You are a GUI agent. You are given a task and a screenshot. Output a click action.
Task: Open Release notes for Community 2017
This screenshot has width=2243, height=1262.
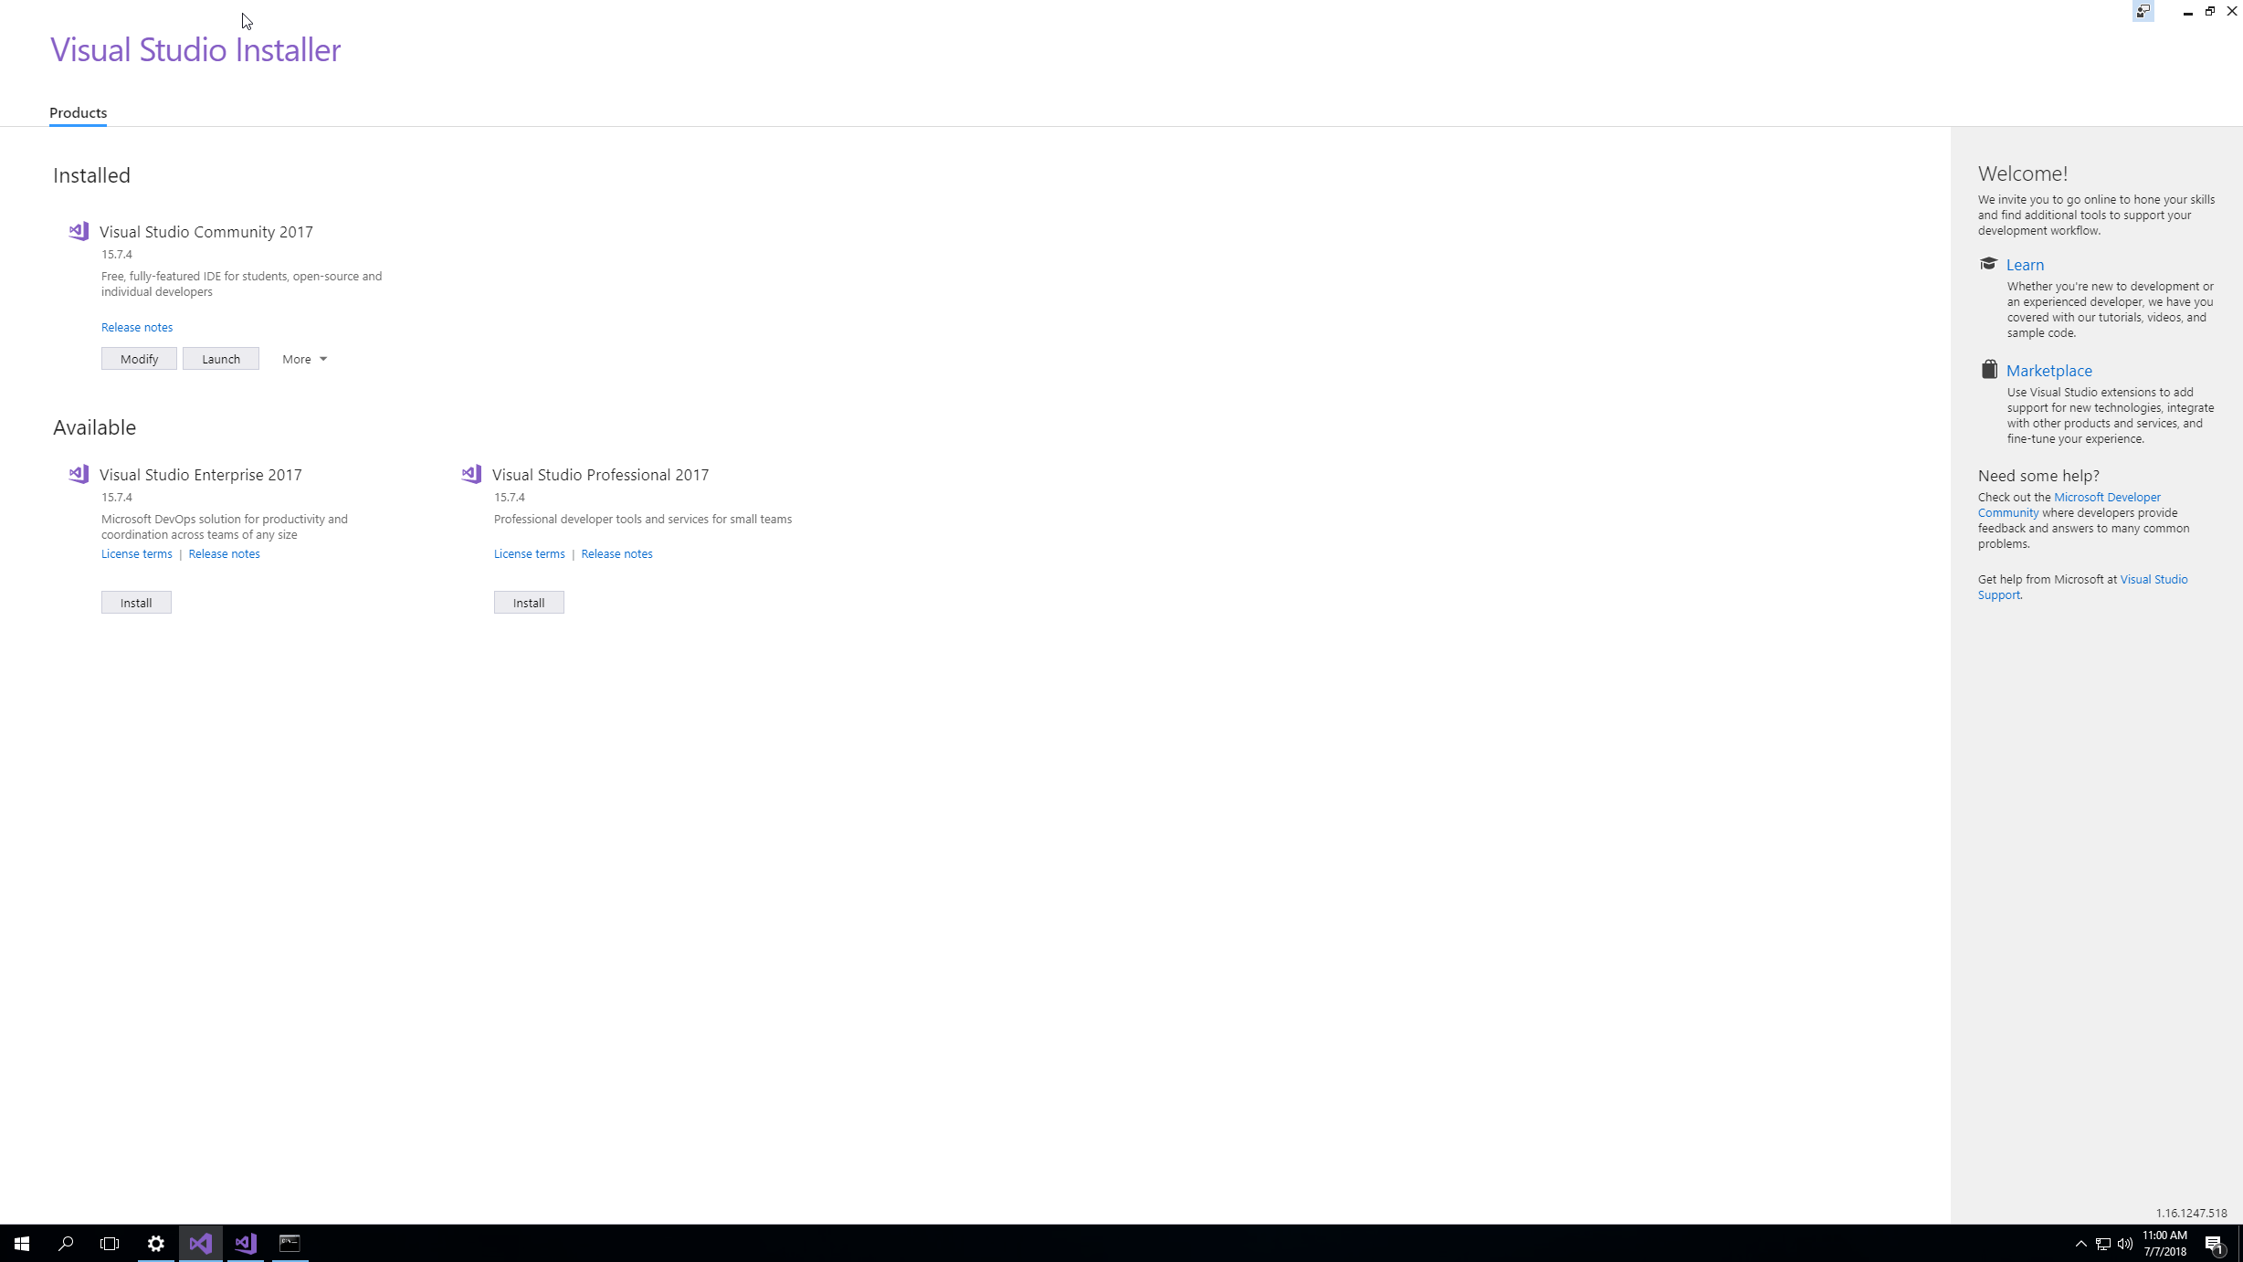(136, 326)
